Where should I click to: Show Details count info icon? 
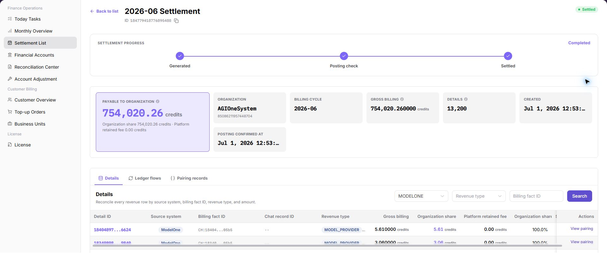click(x=466, y=99)
